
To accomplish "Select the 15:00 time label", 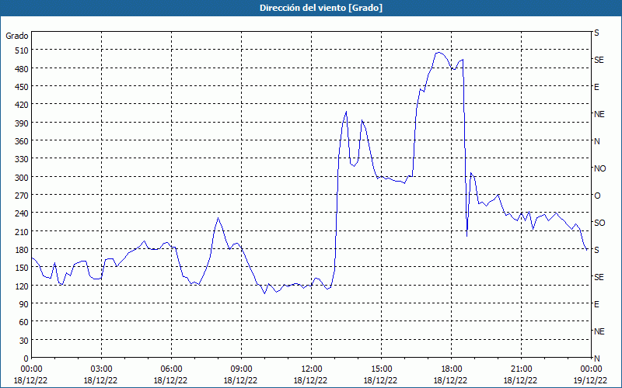I will pyautogui.click(x=381, y=369).
